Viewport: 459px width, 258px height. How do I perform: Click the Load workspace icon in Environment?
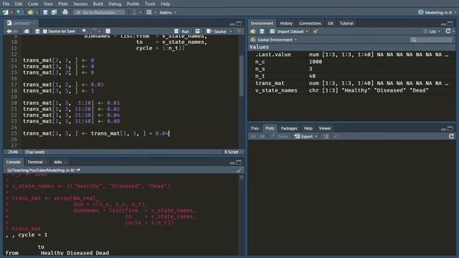click(253, 32)
